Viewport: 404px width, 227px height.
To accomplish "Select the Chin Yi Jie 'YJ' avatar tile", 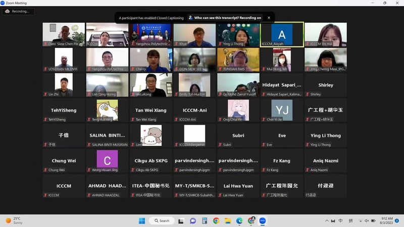I will pos(282,110).
